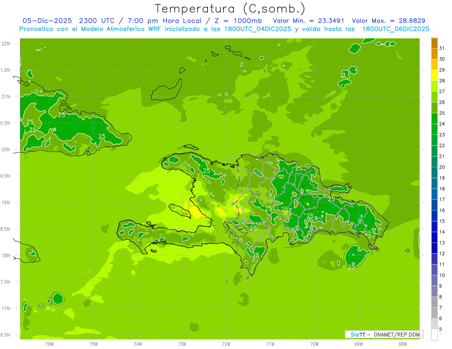Click the '70W' longitude label
The width and height of the screenshot is (452, 349).
pos(315,344)
